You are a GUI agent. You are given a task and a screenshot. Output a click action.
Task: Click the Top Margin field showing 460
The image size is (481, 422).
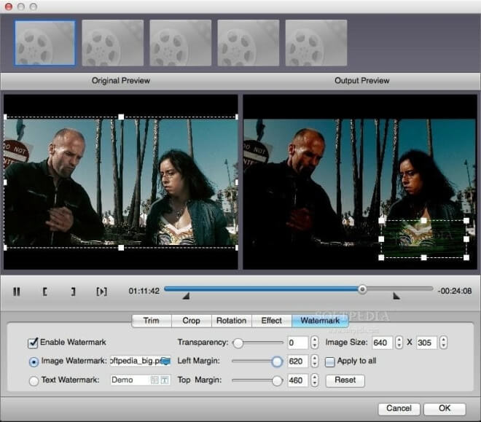tap(297, 380)
